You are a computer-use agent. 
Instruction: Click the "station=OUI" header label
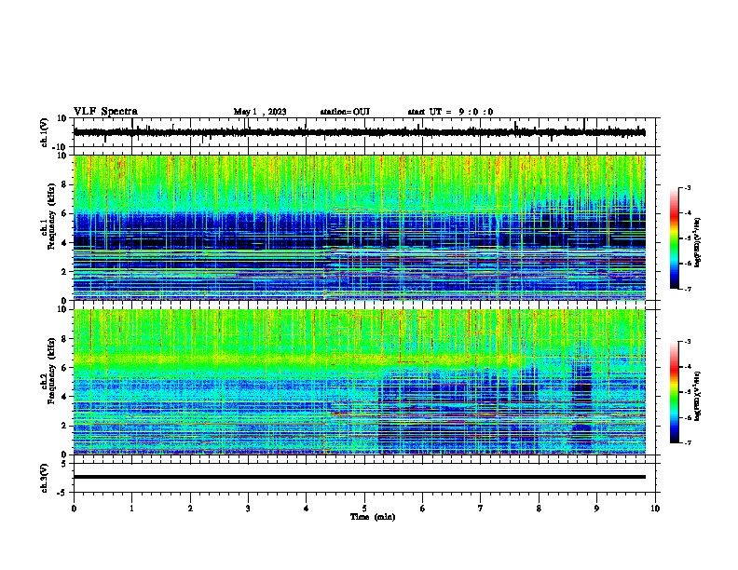coord(345,112)
